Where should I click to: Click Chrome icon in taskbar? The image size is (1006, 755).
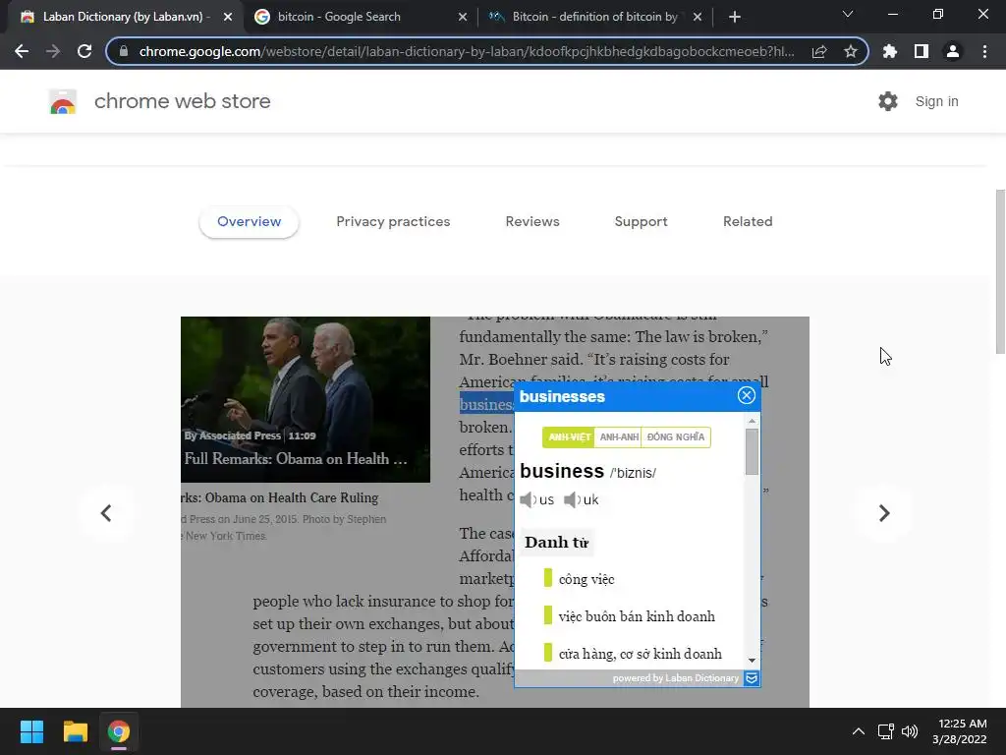pos(119,731)
